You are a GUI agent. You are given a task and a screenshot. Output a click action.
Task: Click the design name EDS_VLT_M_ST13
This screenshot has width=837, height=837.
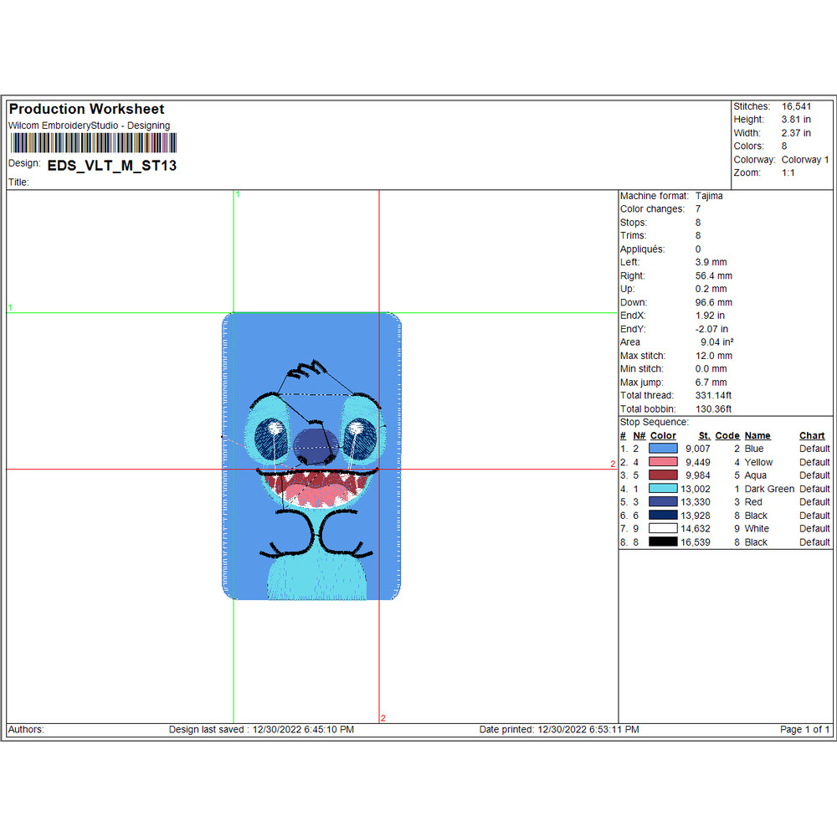[x=111, y=166]
